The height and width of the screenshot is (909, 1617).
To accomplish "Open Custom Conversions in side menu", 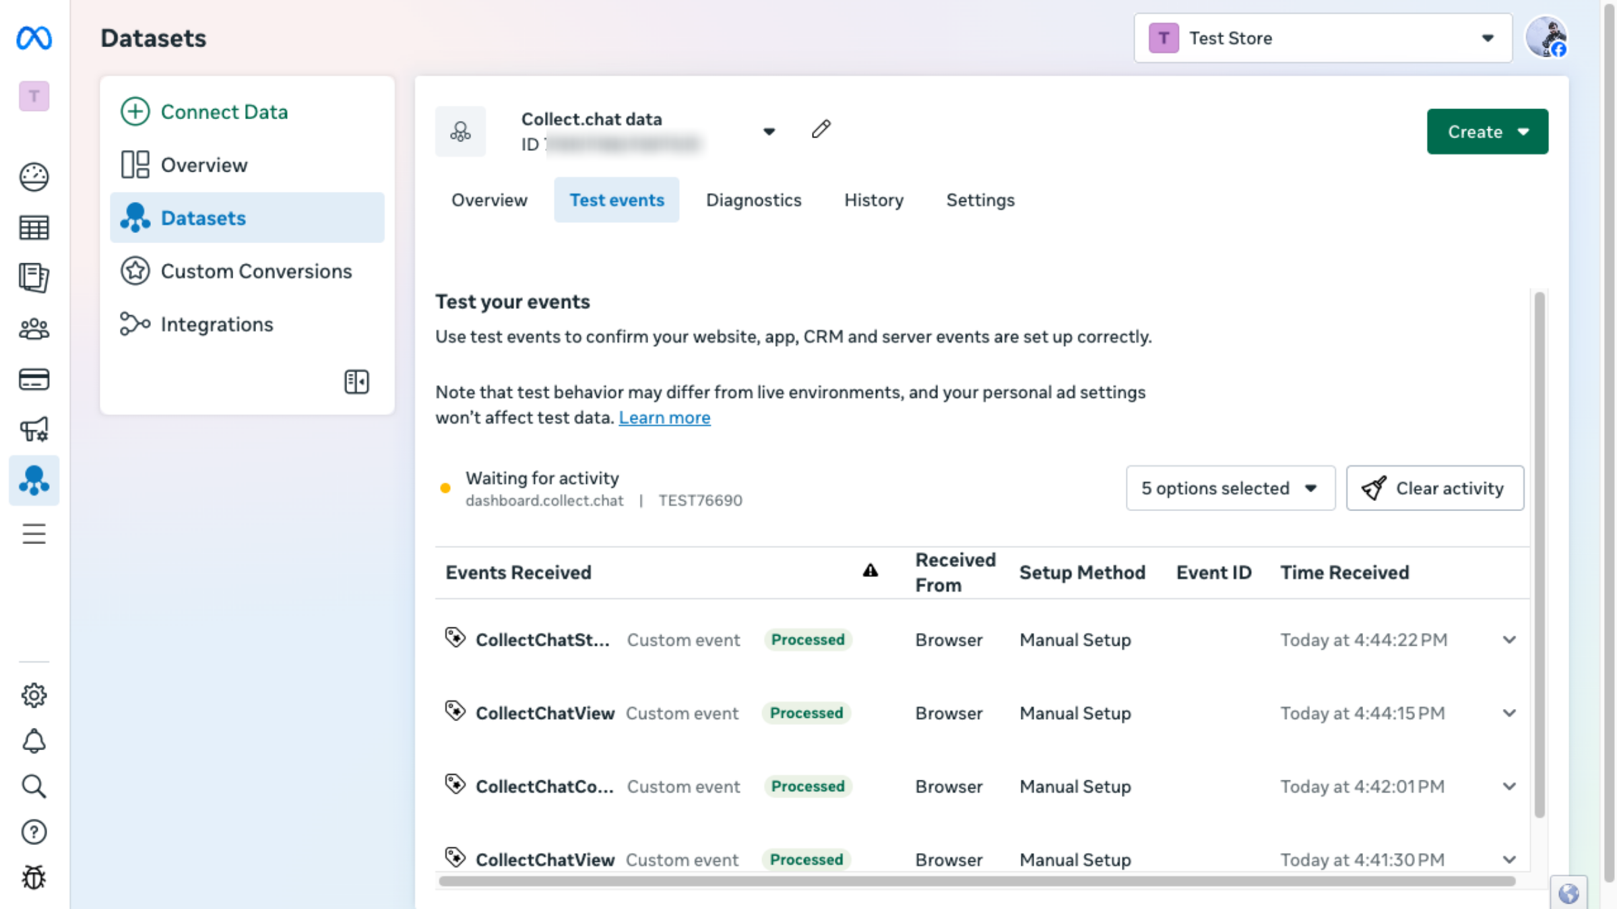I will click(256, 271).
